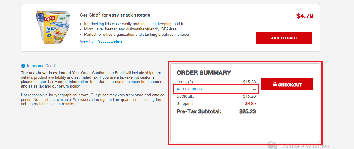Click the Shipping label in summary
The width and height of the screenshot is (354, 149).
click(x=185, y=104)
